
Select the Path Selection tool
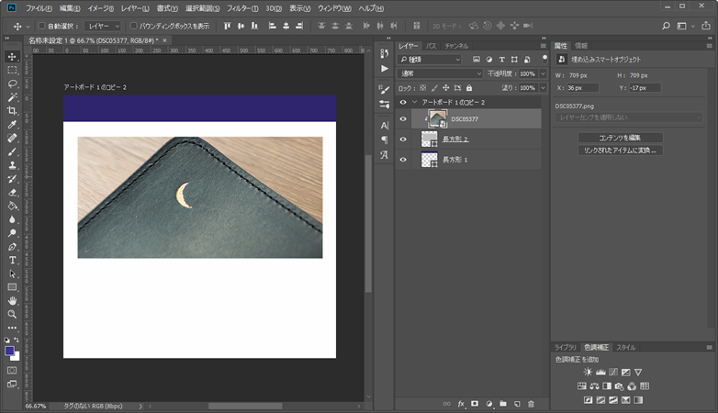(x=12, y=273)
